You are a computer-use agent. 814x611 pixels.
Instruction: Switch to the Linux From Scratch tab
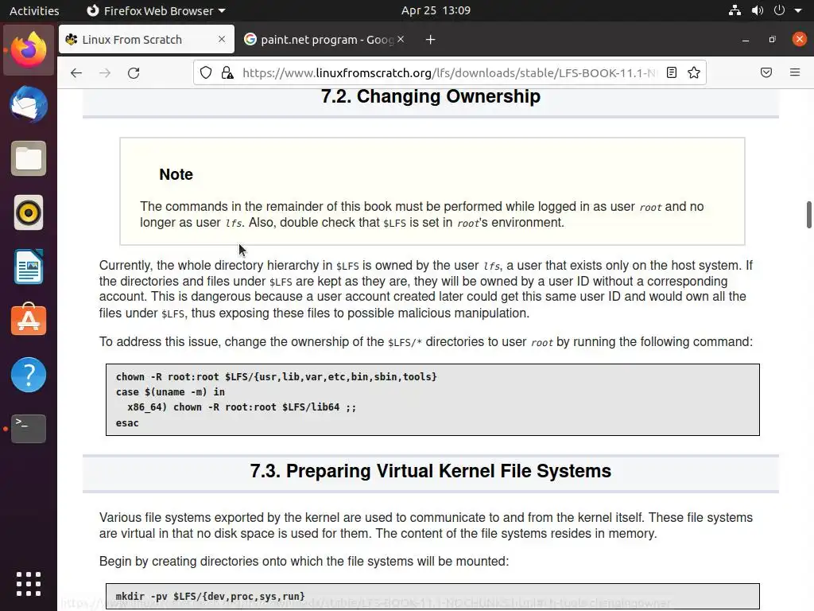[146, 40]
